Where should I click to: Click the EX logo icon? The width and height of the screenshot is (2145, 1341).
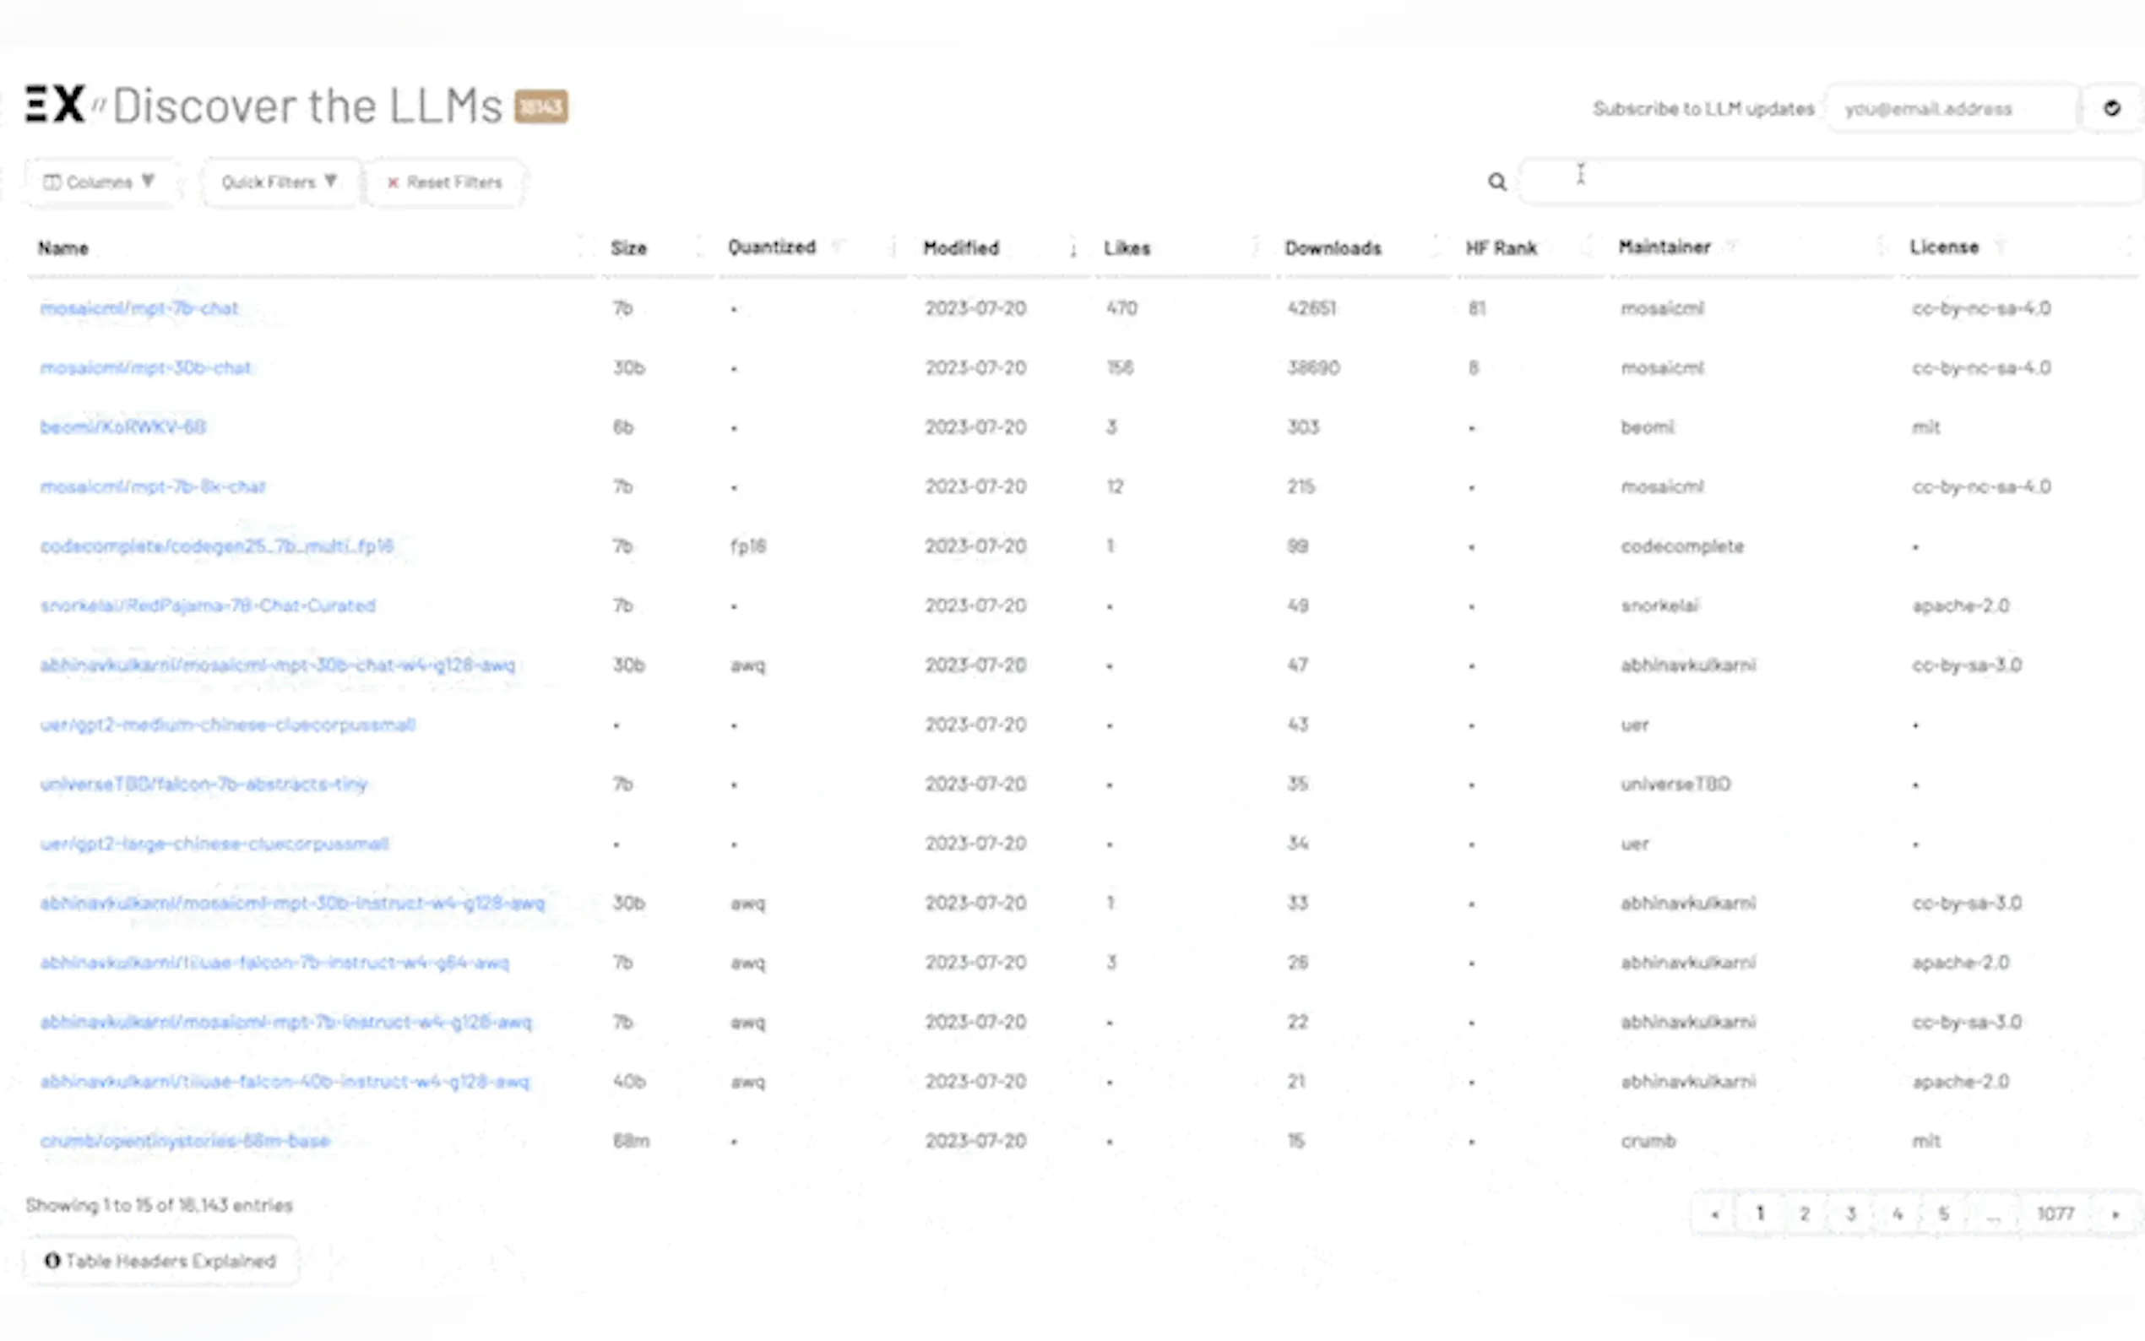coord(55,105)
